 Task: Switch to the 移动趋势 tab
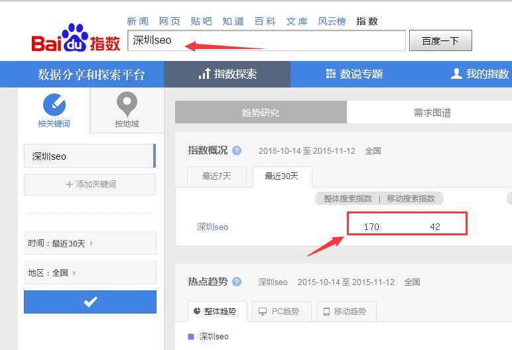click(346, 312)
